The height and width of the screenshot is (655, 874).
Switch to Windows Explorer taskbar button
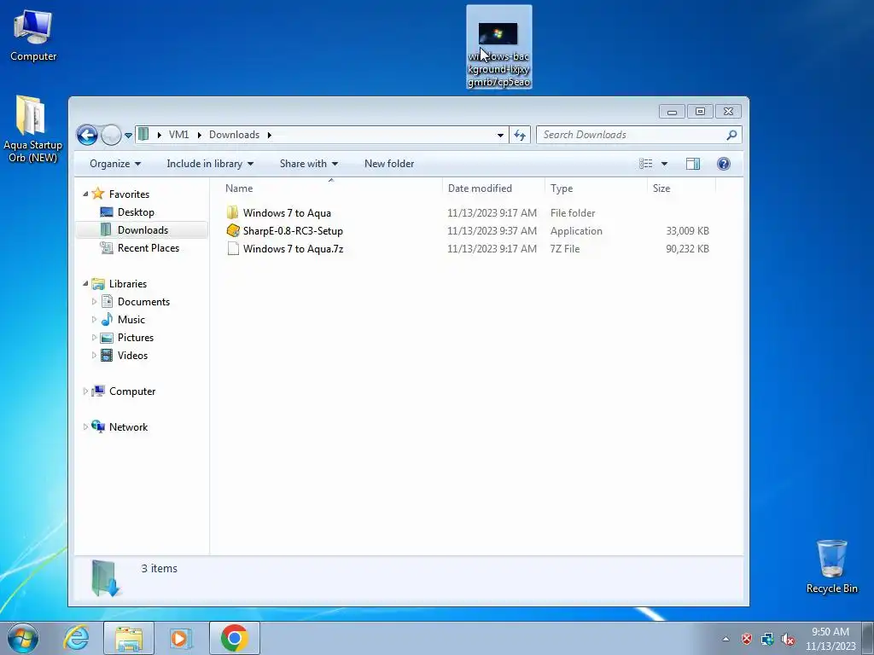129,638
